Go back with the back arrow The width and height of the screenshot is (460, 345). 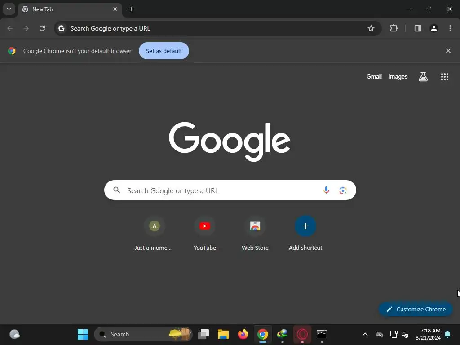click(10, 28)
